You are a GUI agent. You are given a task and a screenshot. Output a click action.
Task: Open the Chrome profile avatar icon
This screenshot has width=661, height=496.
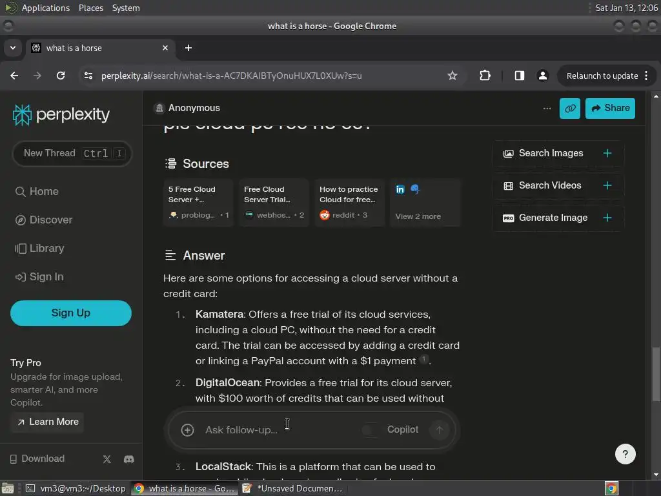tap(542, 76)
